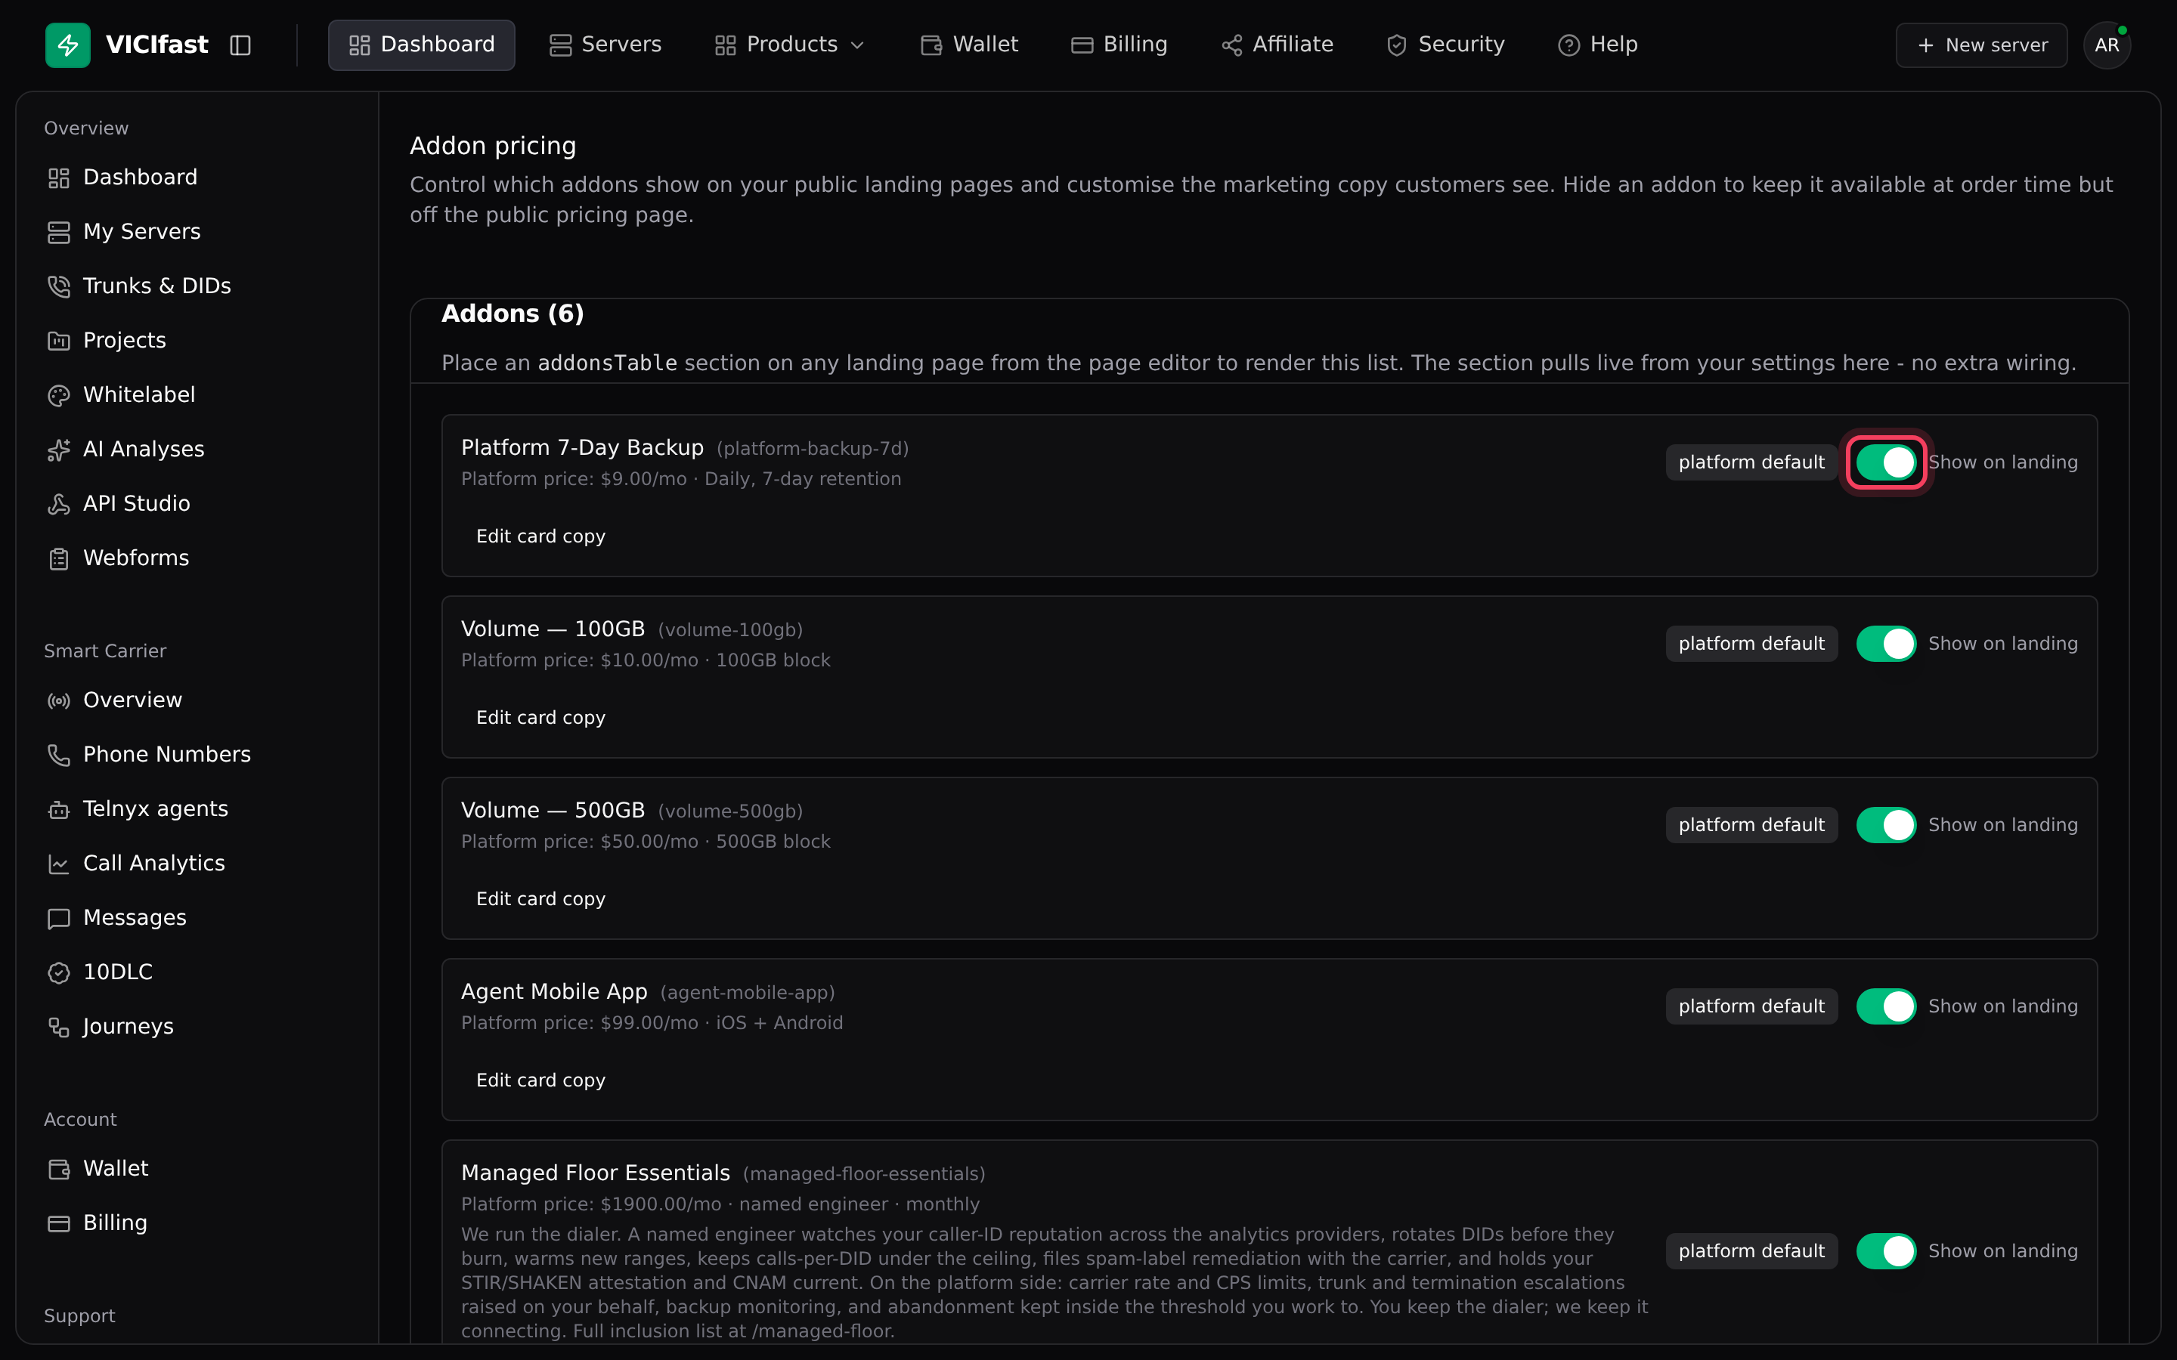Expand Edit card copy for Volume — 500GB
Image resolution: width=2177 pixels, height=1360 pixels.
540,898
